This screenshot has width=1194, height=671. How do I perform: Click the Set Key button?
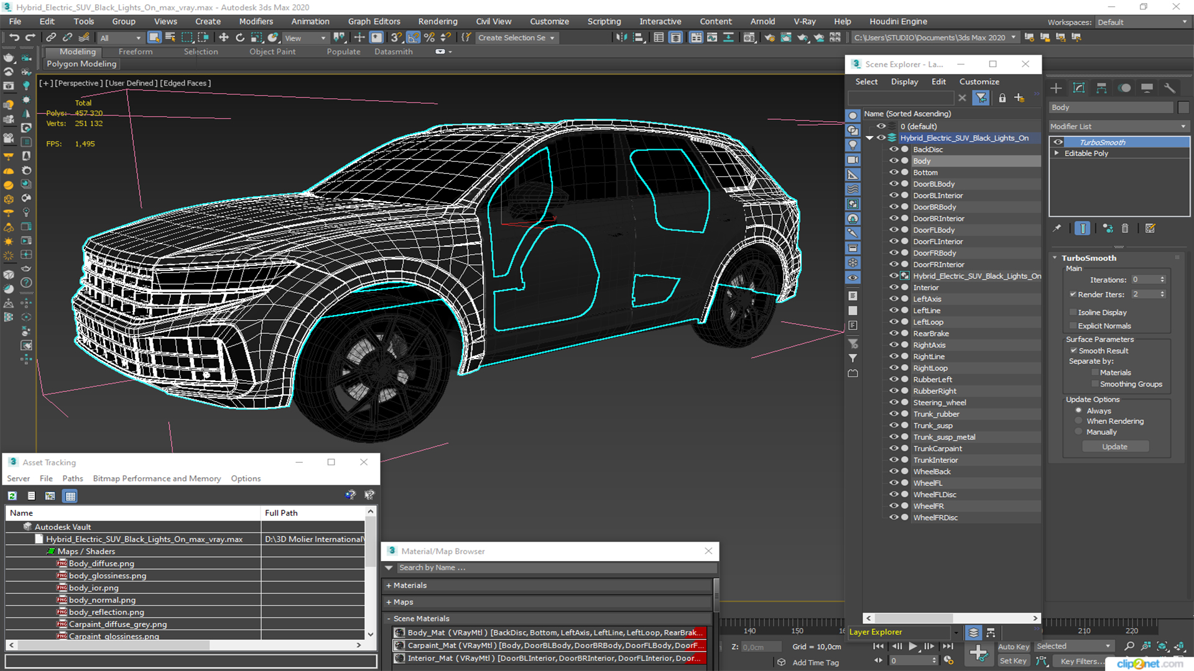tap(1014, 661)
